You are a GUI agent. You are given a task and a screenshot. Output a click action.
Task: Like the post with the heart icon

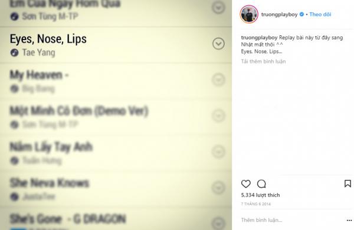point(245,184)
